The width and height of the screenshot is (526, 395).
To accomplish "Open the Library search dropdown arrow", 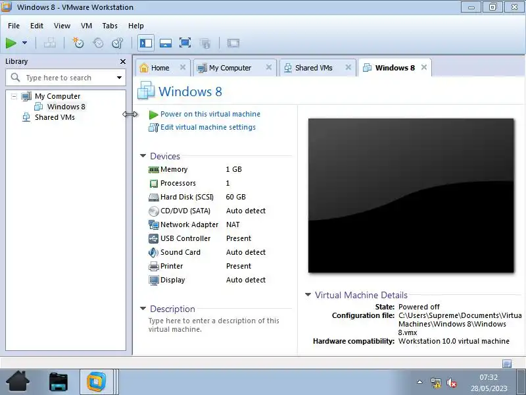I will tap(119, 78).
